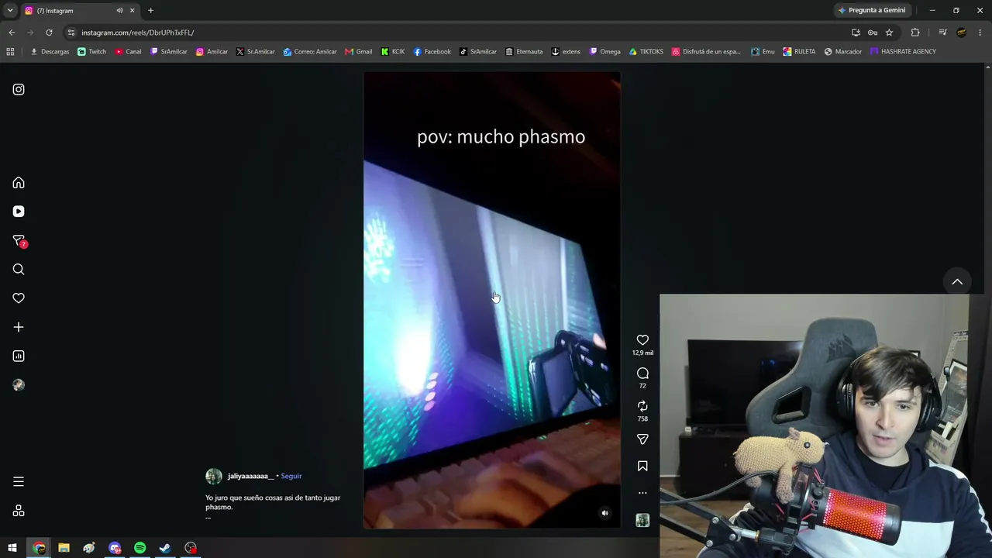View site information icon in address bar
The image size is (992, 558).
(x=71, y=33)
